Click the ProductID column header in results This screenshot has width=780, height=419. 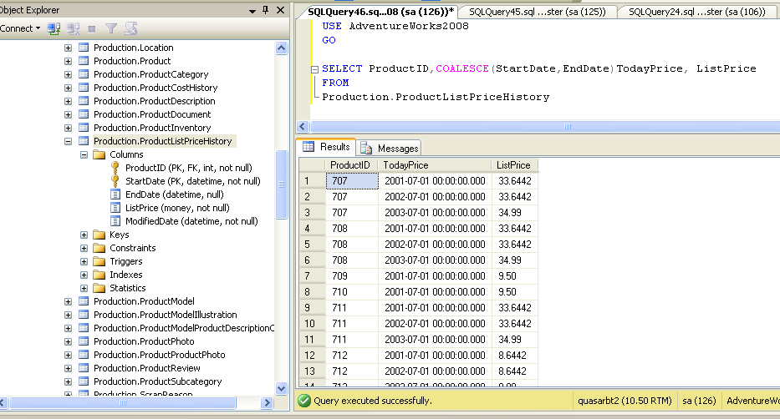click(x=351, y=165)
